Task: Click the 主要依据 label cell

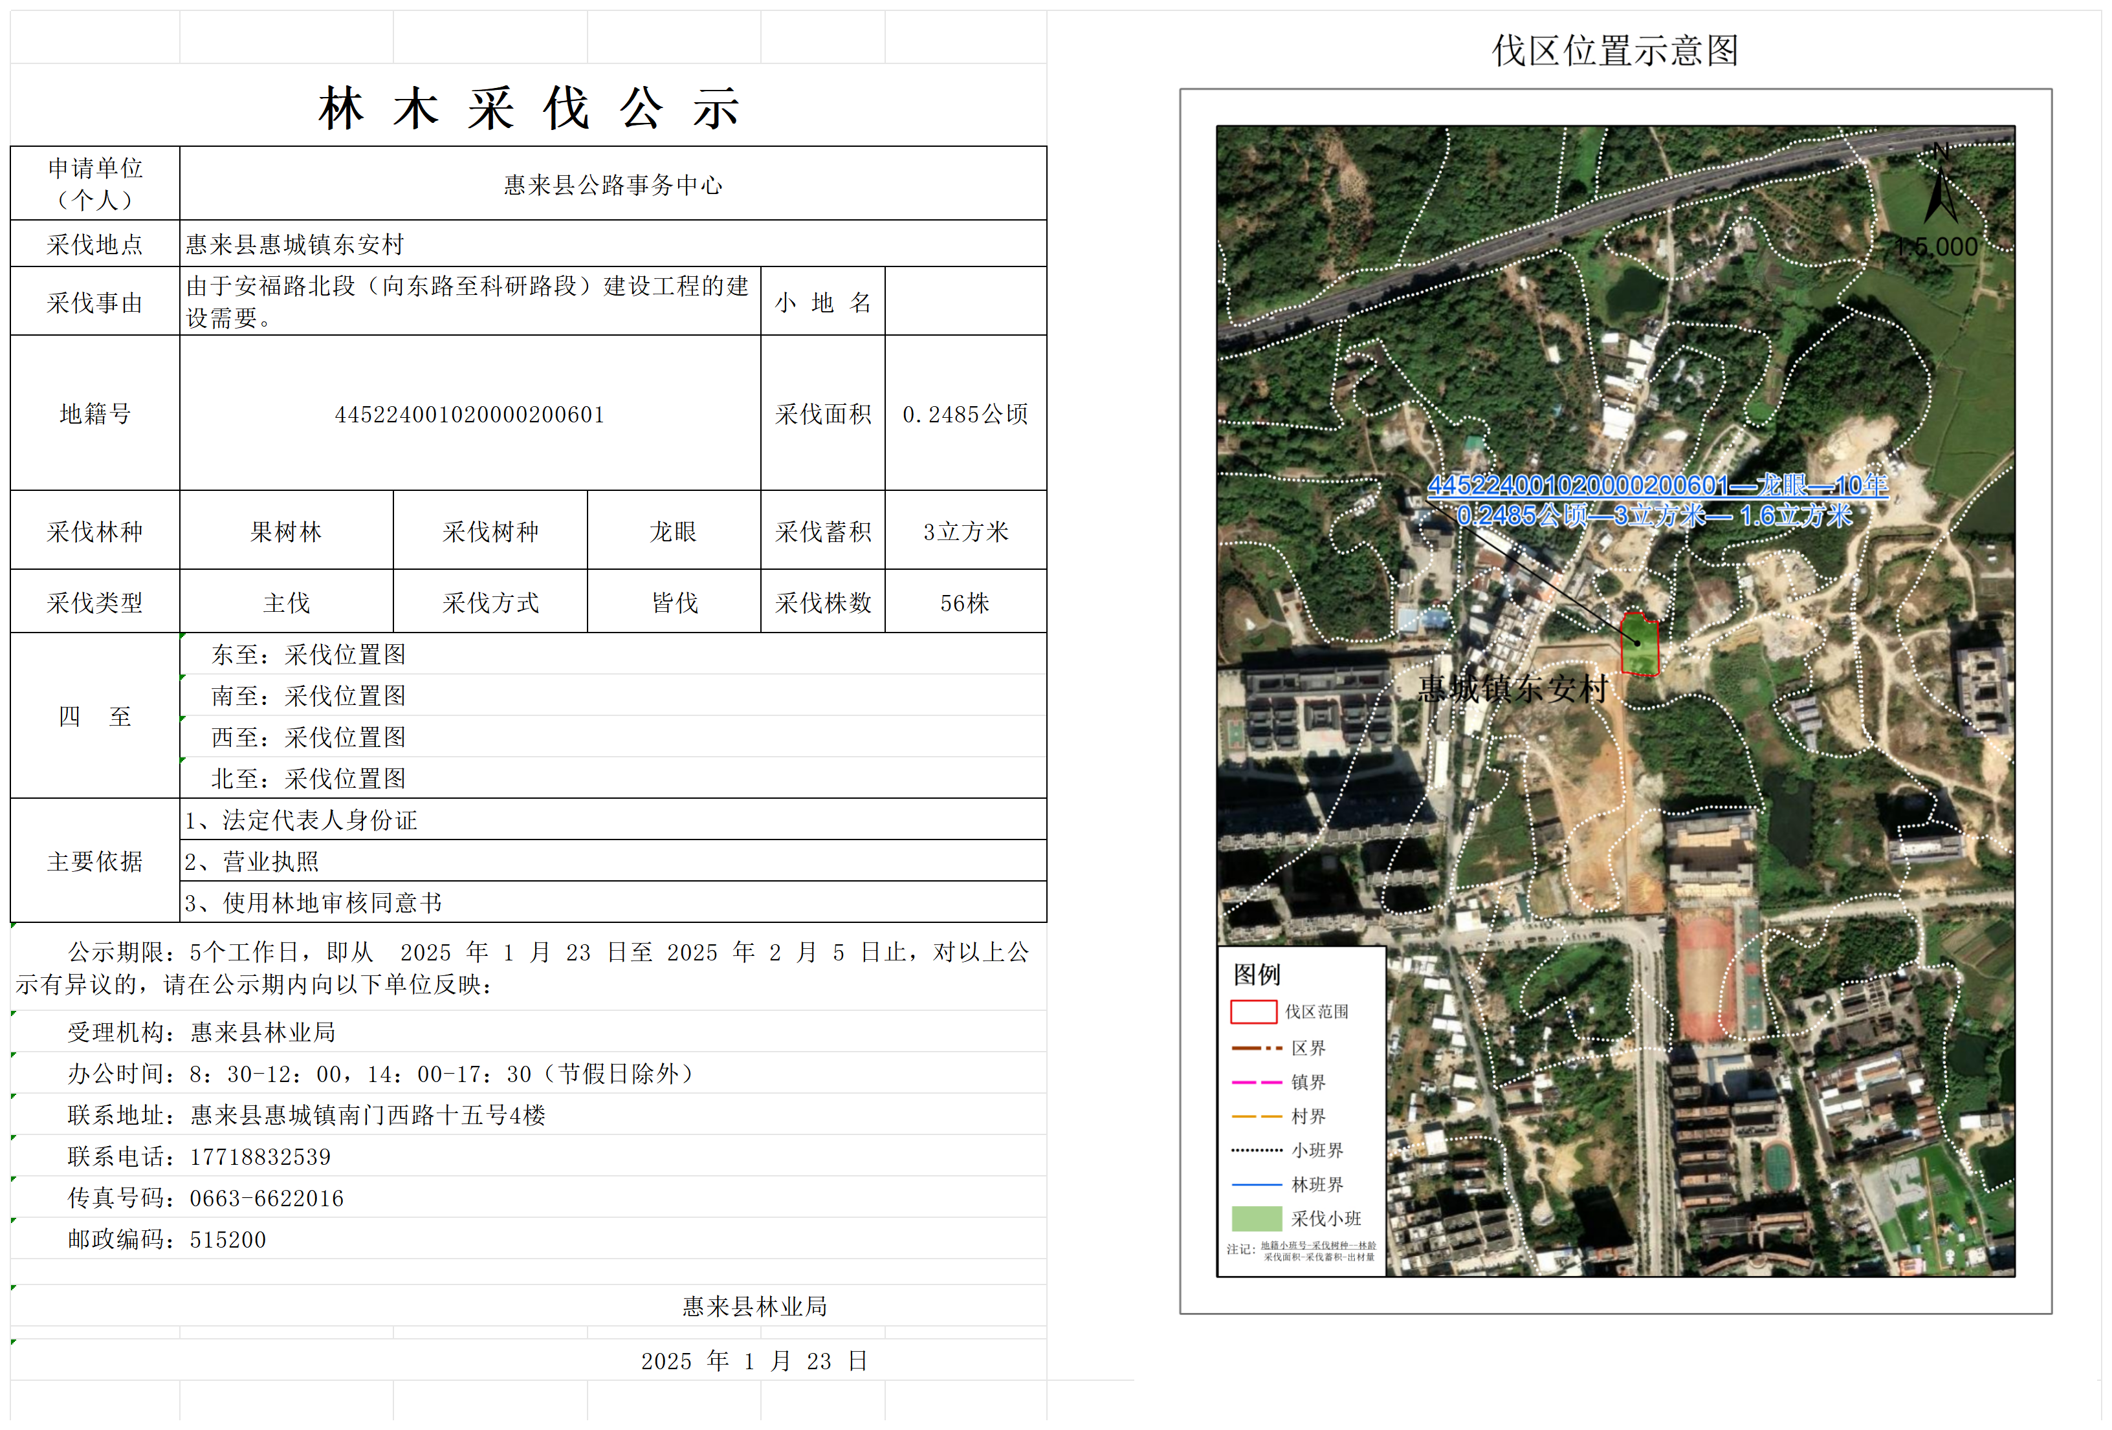Action: tap(95, 860)
